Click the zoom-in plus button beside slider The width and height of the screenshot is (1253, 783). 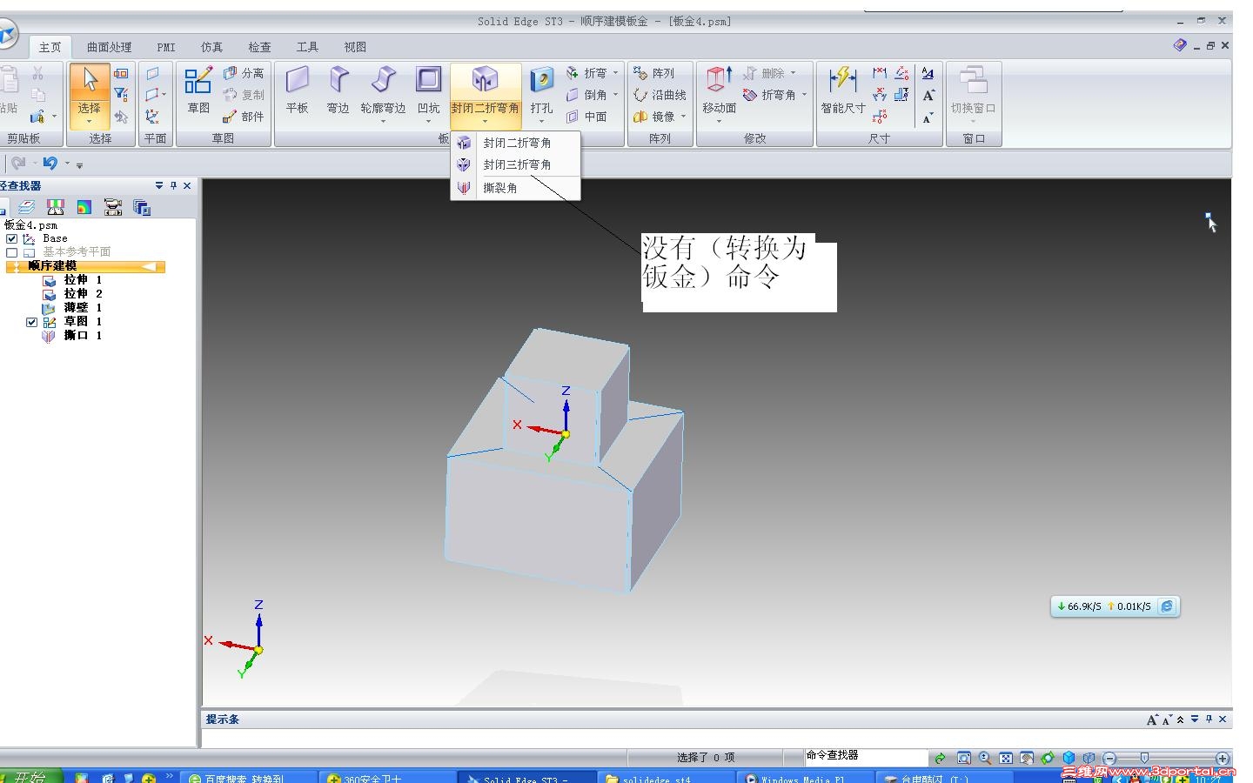(1223, 759)
